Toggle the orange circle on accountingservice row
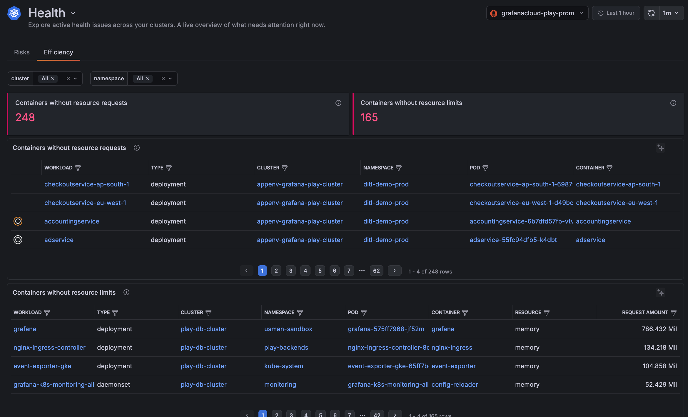688x417 pixels. point(18,221)
